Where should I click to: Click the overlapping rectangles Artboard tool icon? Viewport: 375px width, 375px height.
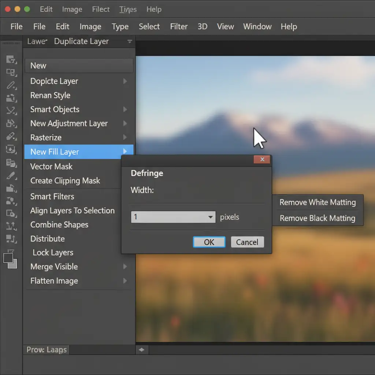pyautogui.click(x=11, y=72)
